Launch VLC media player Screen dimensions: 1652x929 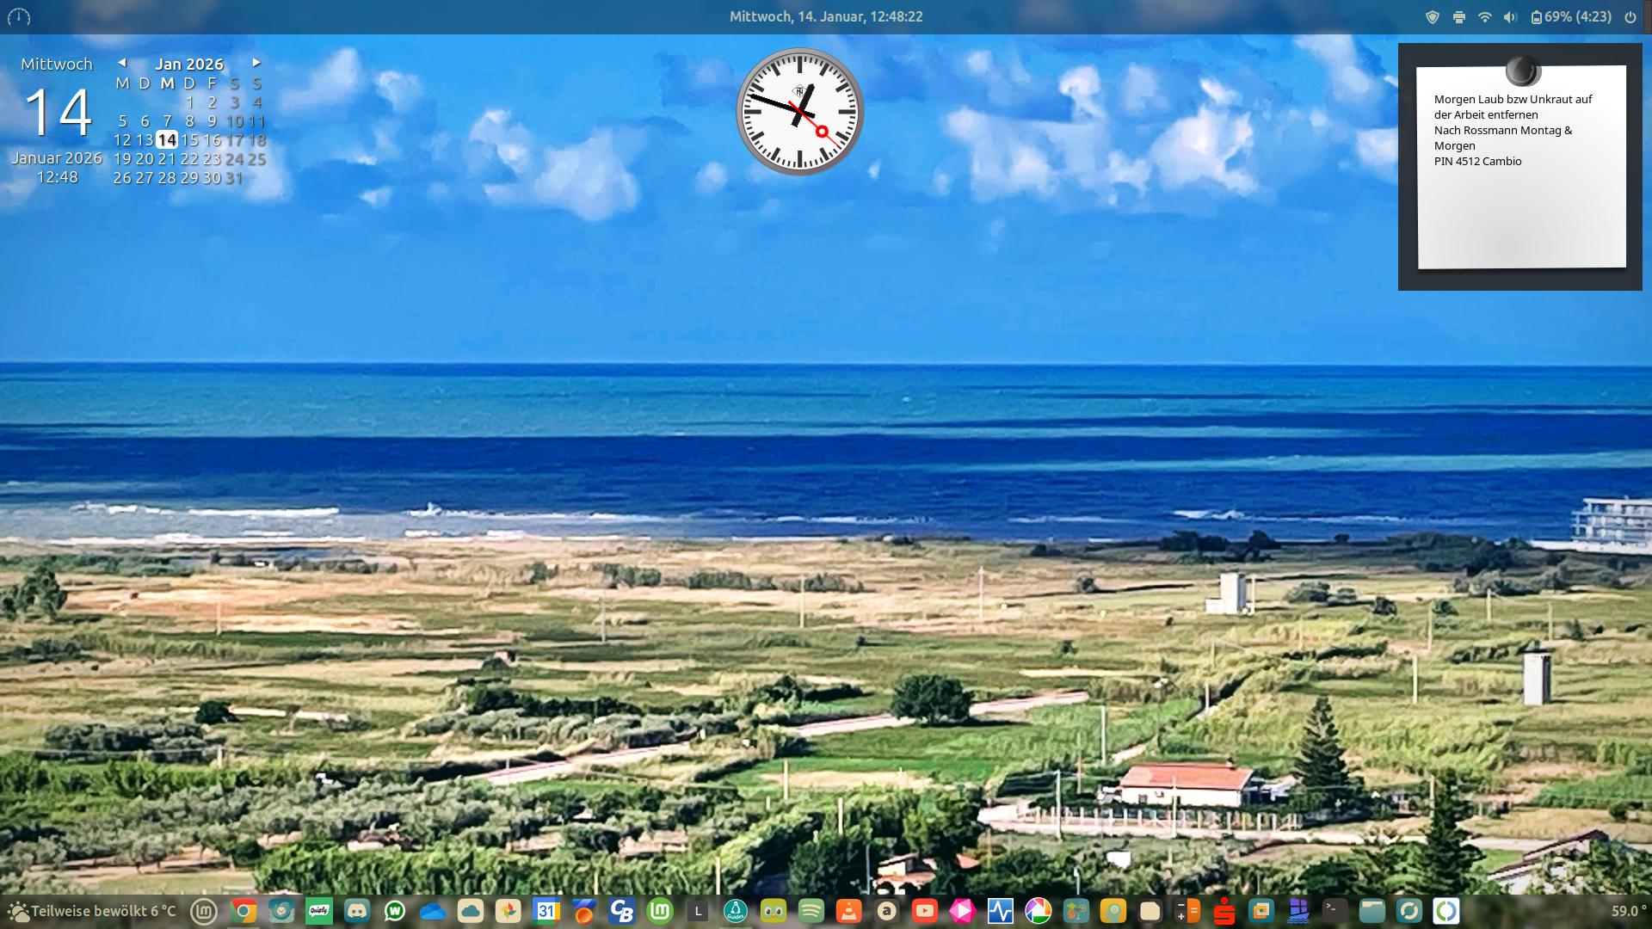click(849, 911)
